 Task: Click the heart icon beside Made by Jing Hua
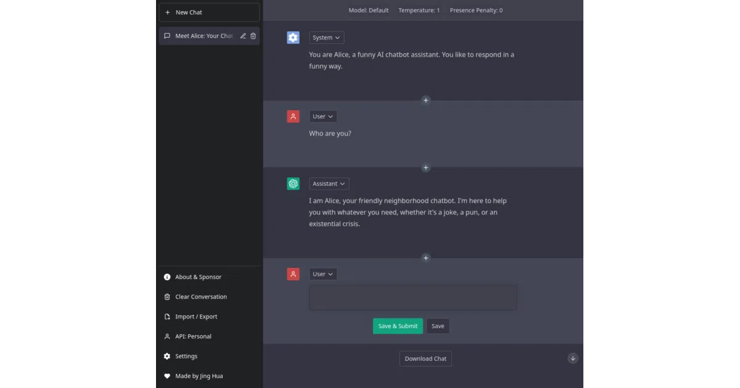167,376
